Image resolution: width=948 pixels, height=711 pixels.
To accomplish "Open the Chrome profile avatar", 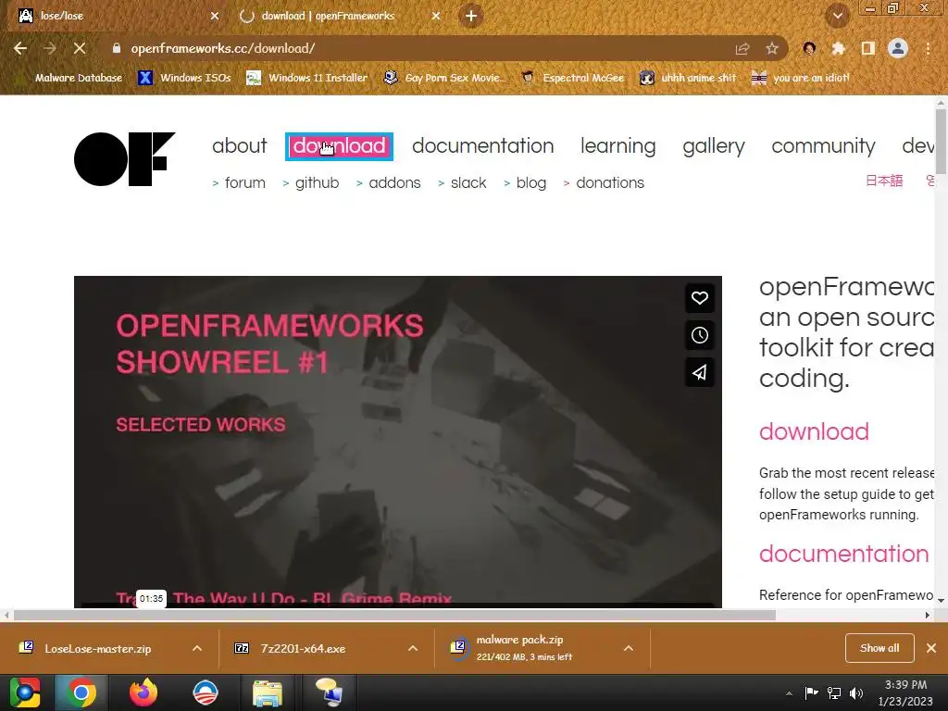I will [898, 48].
